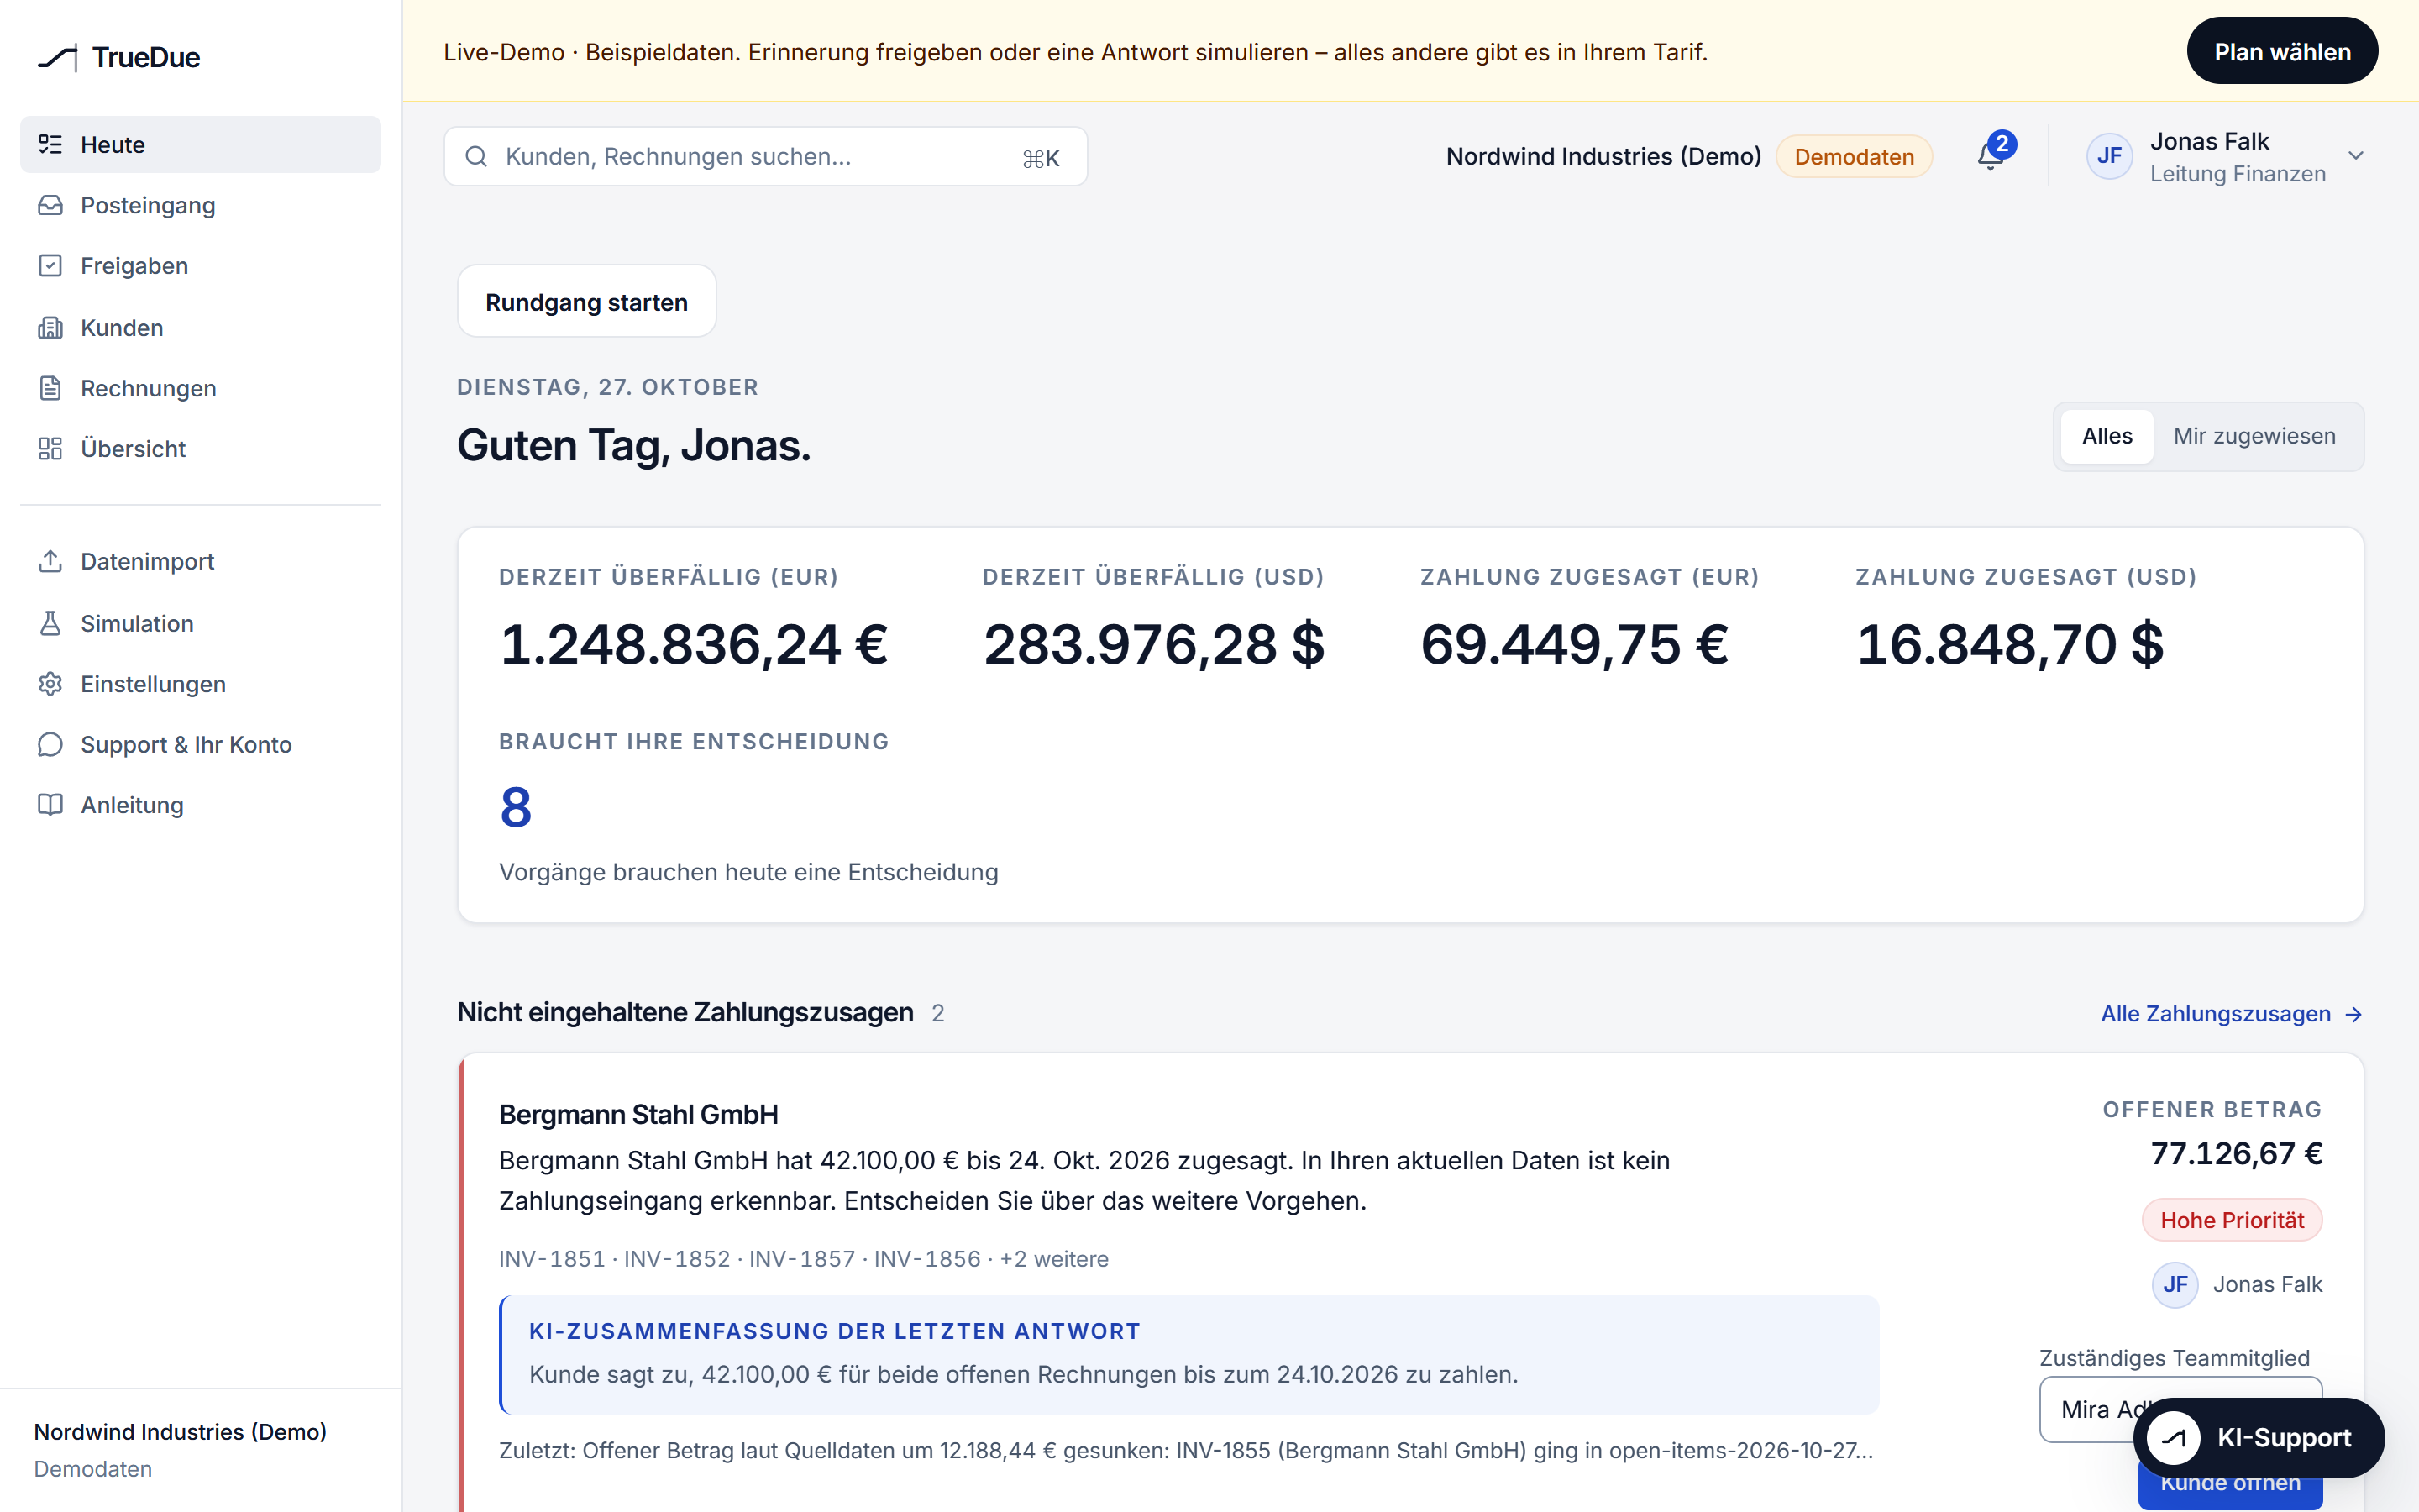Expand the Jonas Falk user menu chevron
This screenshot has height=1512, width=2419.
(2356, 156)
